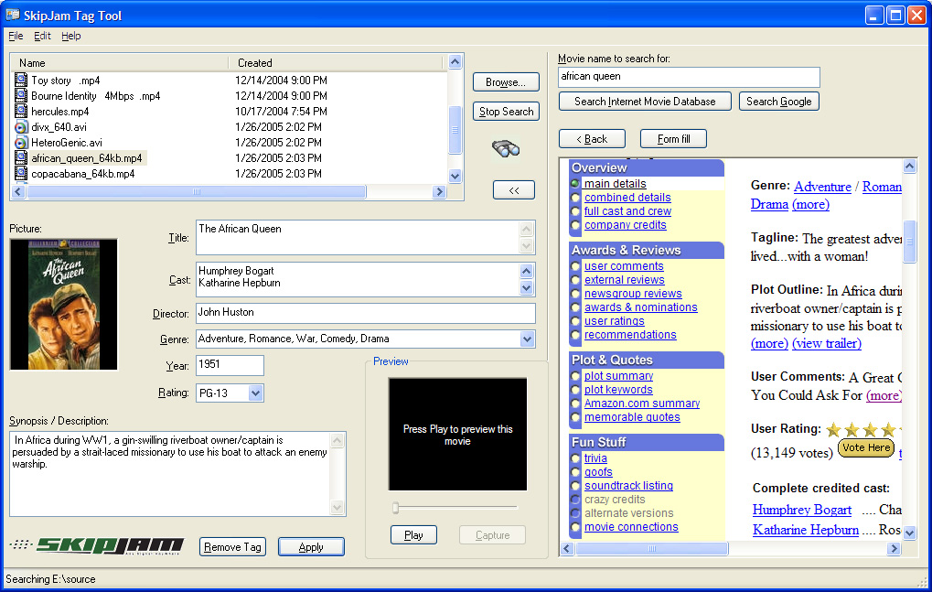This screenshot has height=592, width=932.
Task: Play the movie preview
Action: pyautogui.click(x=413, y=535)
